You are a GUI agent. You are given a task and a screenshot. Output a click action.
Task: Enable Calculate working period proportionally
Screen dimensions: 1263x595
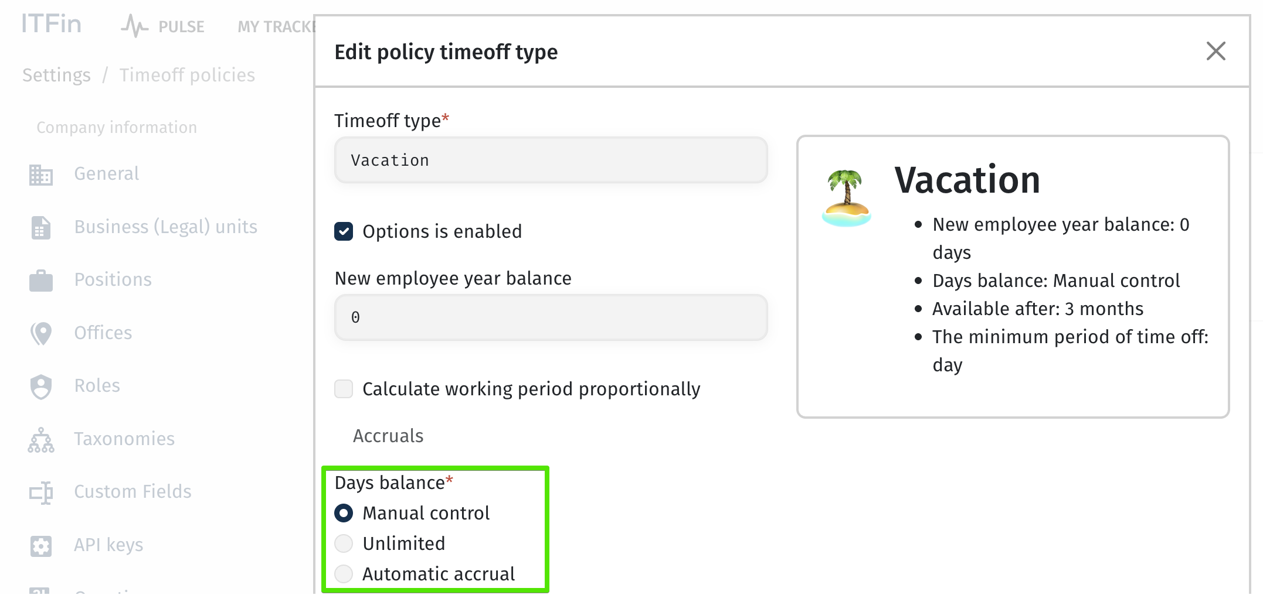(344, 389)
